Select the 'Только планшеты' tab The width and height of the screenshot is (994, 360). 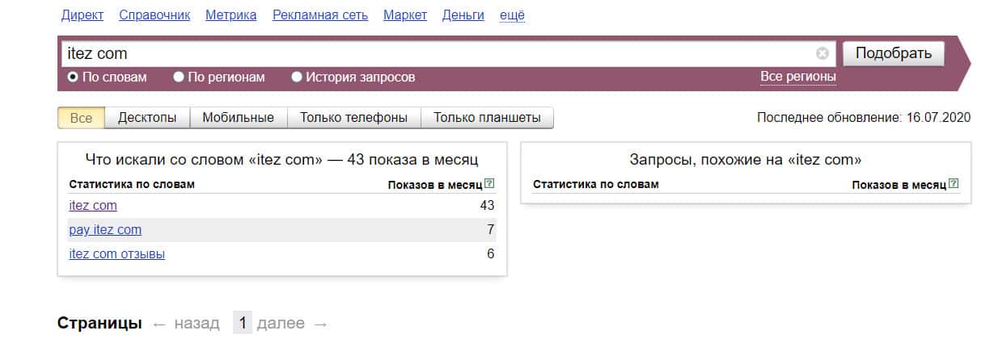[487, 118]
